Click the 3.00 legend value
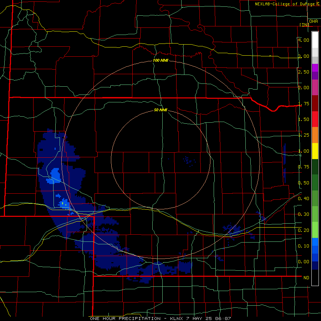Viewport: 321px width, 321px height. (x=304, y=56)
